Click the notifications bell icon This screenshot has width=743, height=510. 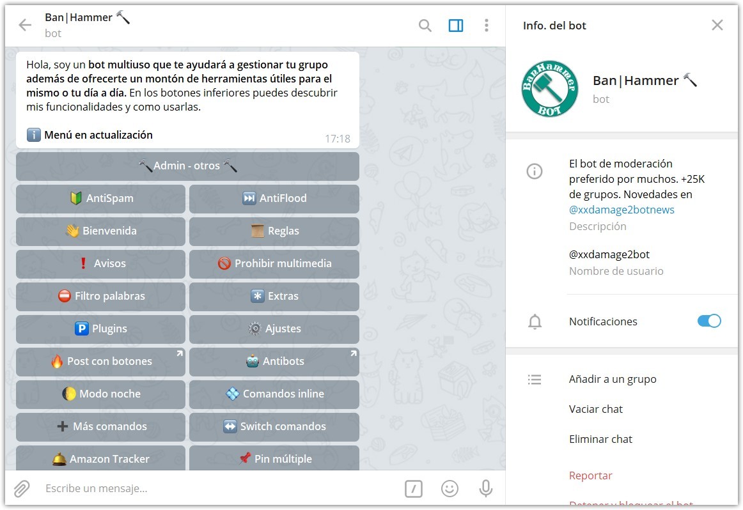(535, 321)
